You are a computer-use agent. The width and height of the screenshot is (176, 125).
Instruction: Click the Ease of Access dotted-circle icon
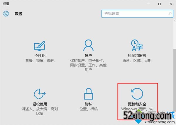(40, 94)
